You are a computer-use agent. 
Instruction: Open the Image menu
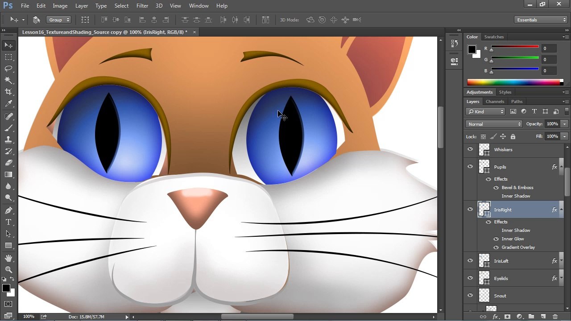coord(60,6)
